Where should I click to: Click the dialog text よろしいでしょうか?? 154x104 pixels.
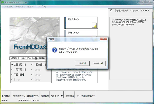coord(69,52)
